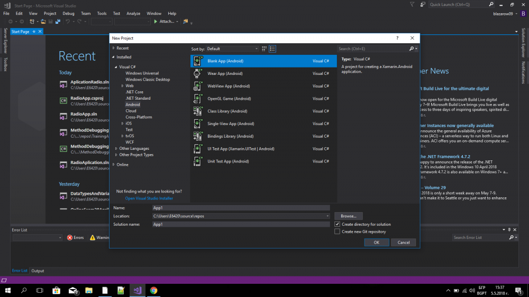Uncheck Create directory for solution
This screenshot has height=297, width=529.
(x=337, y=224)
